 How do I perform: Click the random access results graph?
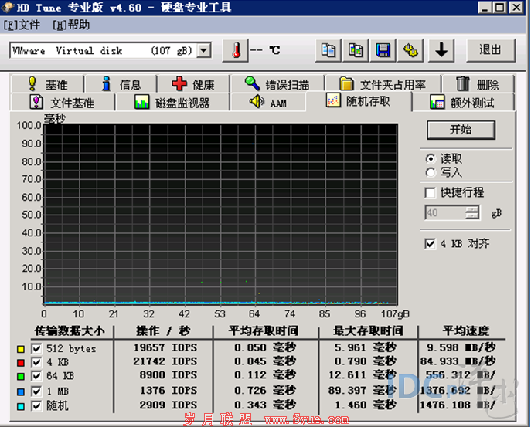click(220, 215)
